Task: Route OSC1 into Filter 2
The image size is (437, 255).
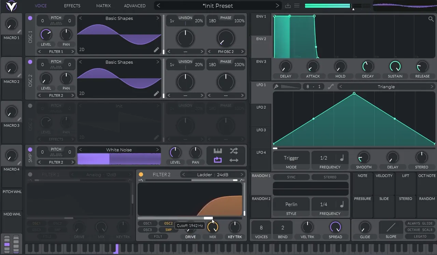Action: 147,223
